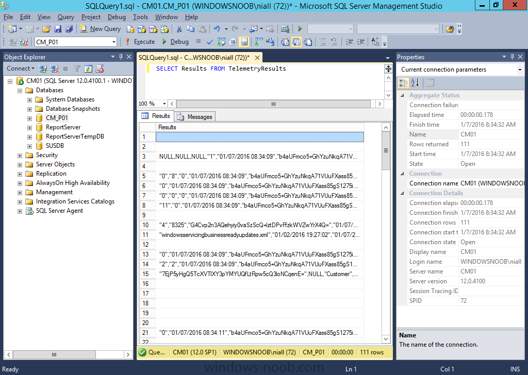
Task: Click the Database Engine Query icon
Action: tap(130, 29)
